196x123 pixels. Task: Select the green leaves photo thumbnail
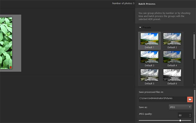[x=6, y=43]
